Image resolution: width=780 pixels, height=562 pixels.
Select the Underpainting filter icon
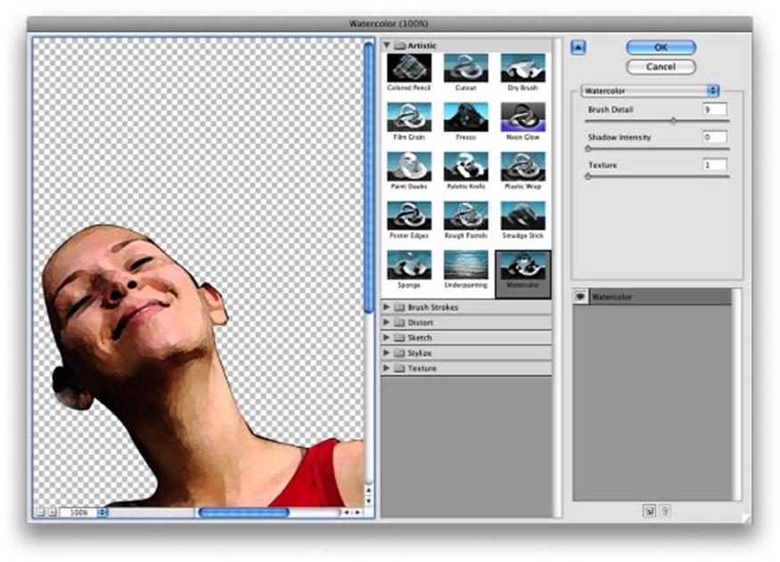[466, 265]
